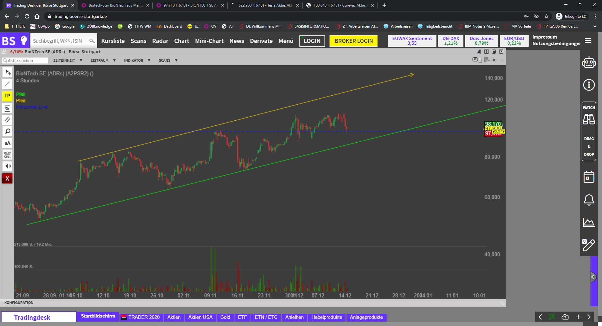This screenshot has height=326, width=602.
Task: Click the EUR/USD ticker box
Action: pos(514,41)
